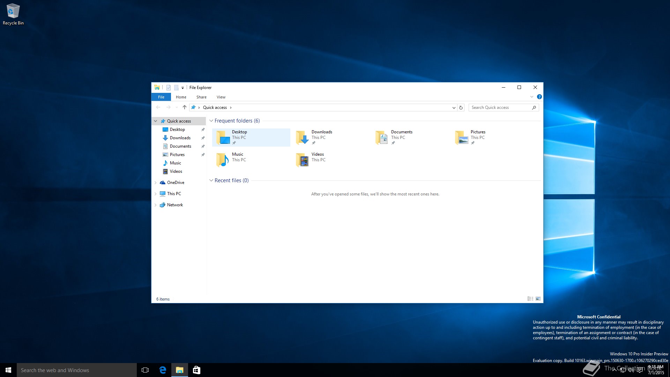This screenshot has width=670, height=377.
Task: Click the File Explorer title bar icon
Action: pyautogui.click(x=157, y=88)
